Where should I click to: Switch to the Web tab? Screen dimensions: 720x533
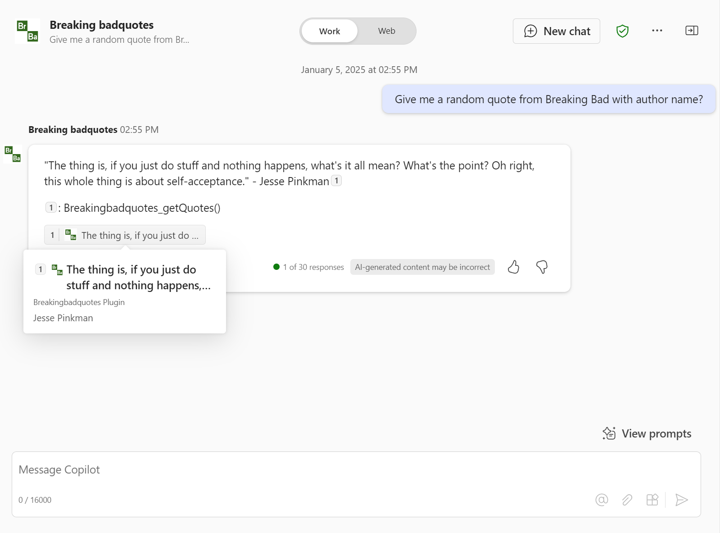pyautogui.click(x=387, y=31)
